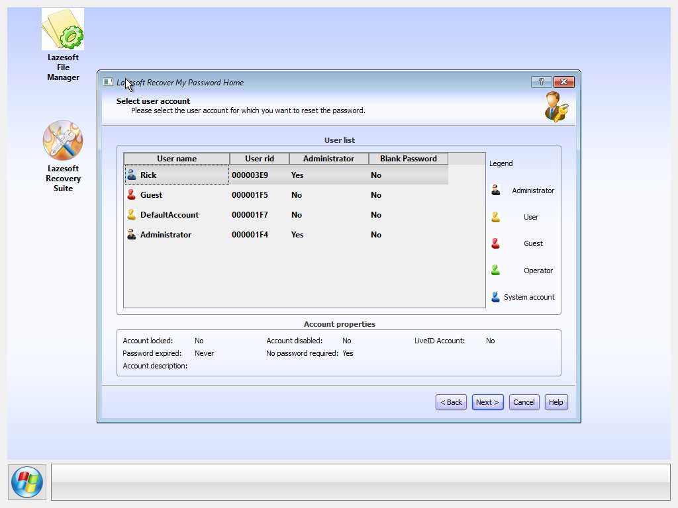The width and height of the screenshot is (678, 508).
Task: Go Back to the previous step
Action: [451, 402]
